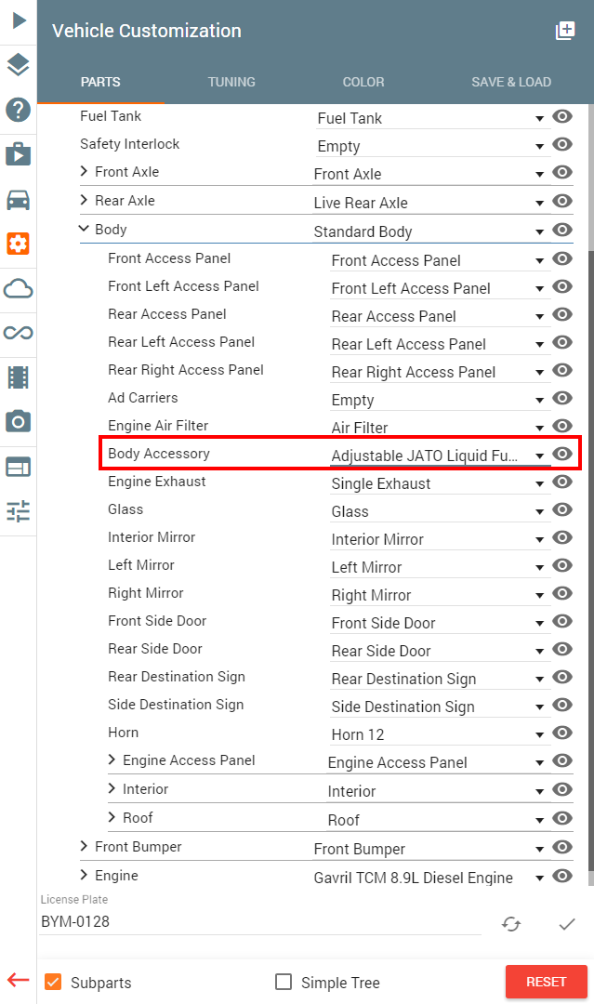Open the Horn 12 dropdown
The width and height of the screenshot is (594, 1004).
coord(439,734)
